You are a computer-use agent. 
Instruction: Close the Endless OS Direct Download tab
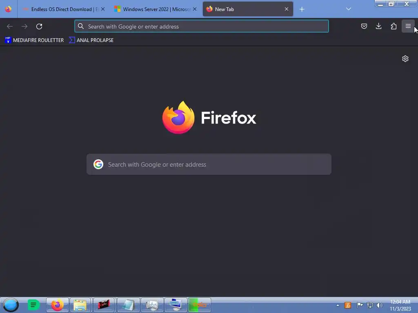point(103,9)
